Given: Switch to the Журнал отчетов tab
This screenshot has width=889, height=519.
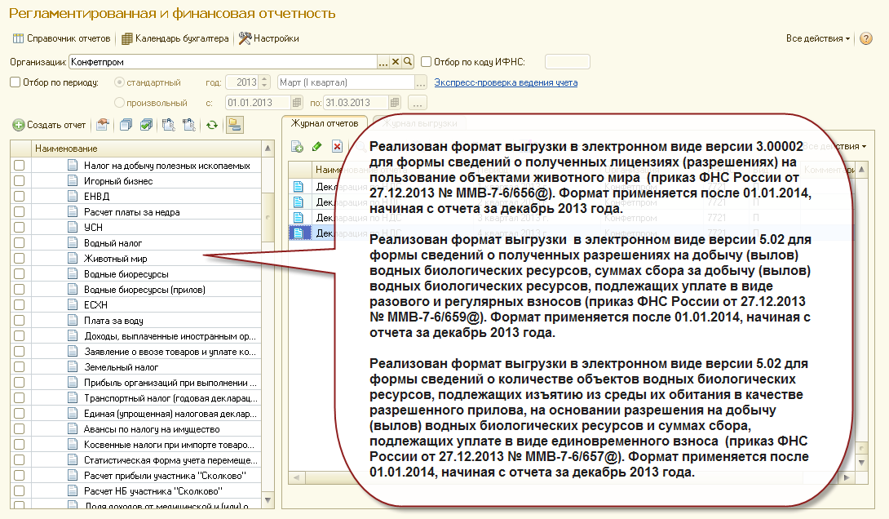Looking at the screenshot, I should [325, 123].
